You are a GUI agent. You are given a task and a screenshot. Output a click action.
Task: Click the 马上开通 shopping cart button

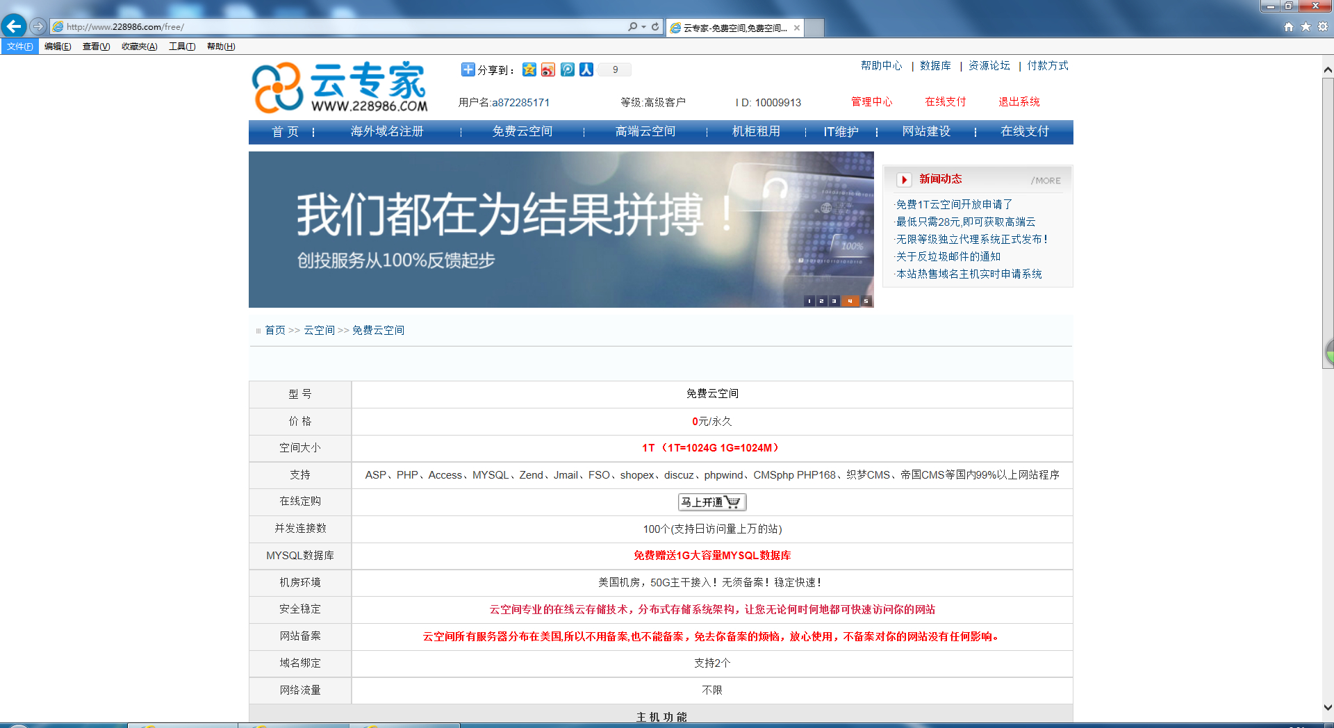click(x=712, y=502)
